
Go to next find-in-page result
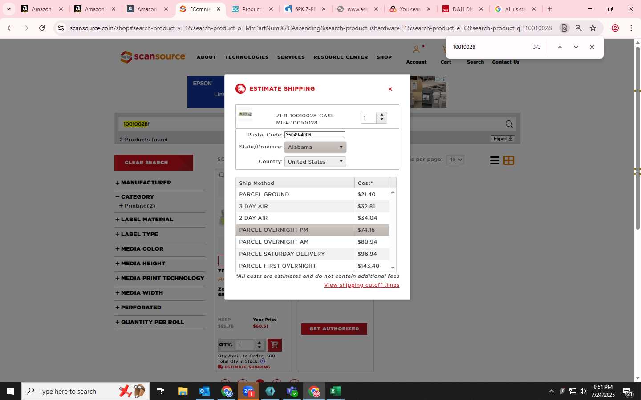coord(576,47)
